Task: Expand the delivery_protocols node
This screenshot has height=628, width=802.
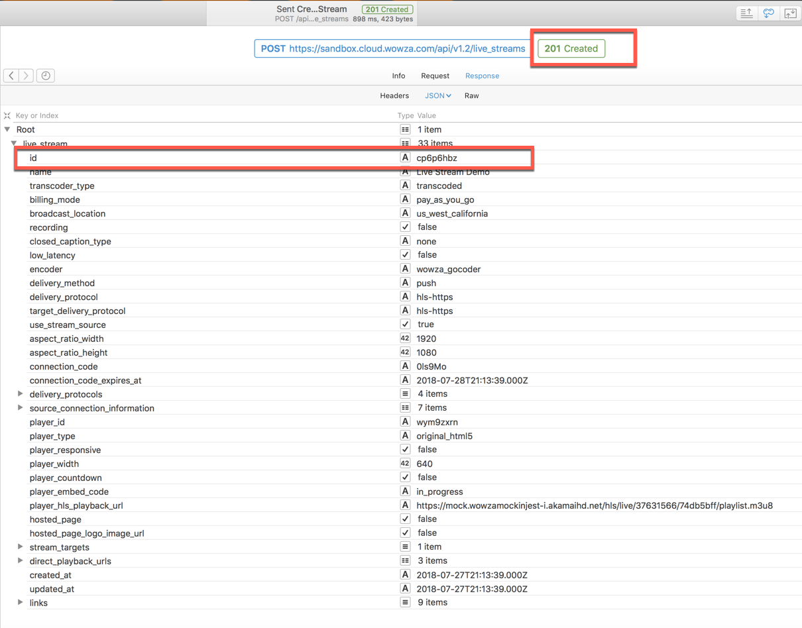Action: (x=21, y=394)
